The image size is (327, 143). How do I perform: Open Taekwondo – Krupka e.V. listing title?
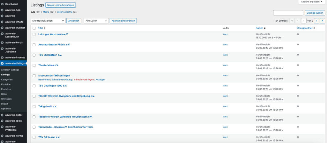(65, 127)
